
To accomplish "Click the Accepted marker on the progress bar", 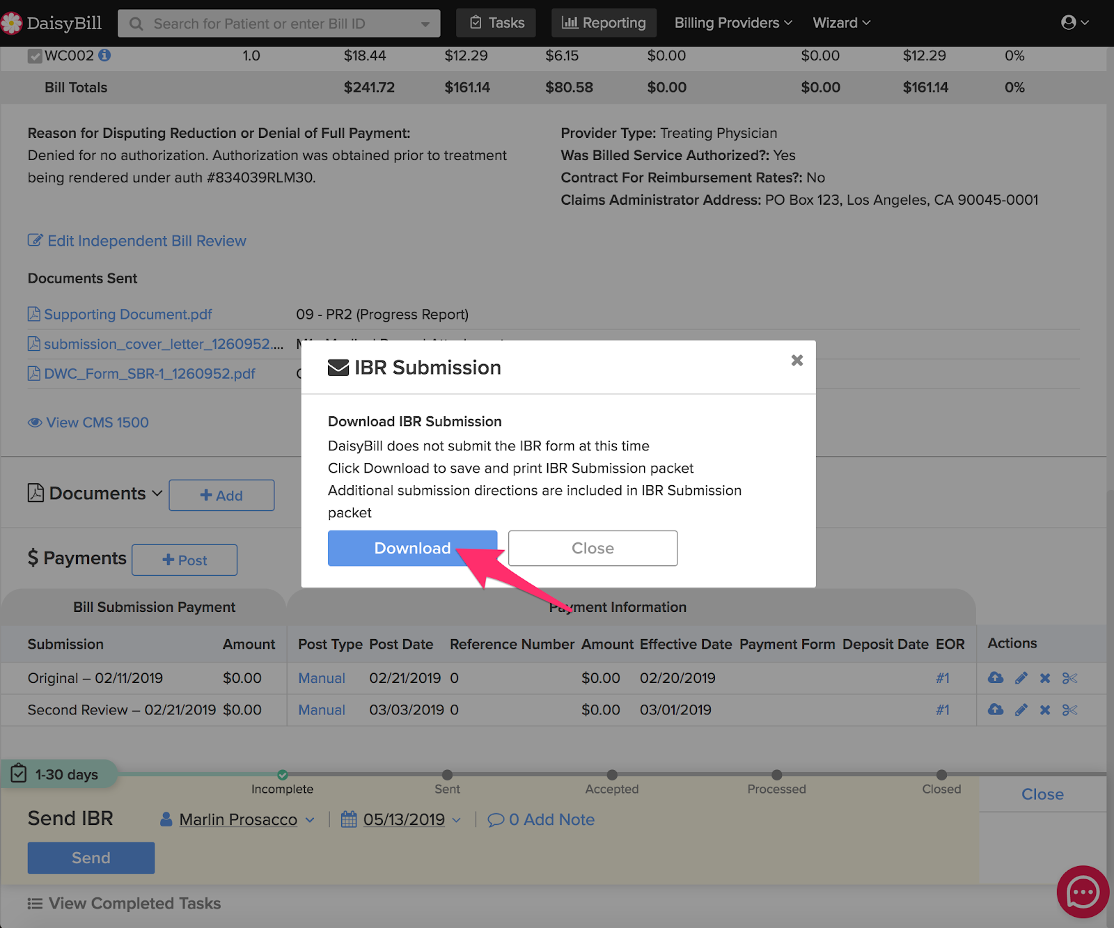I will 611,775.
